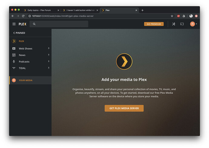Open the Plex hamburger menu
The height and width of the screenshot is (148, 209).
tap(14, 24)
